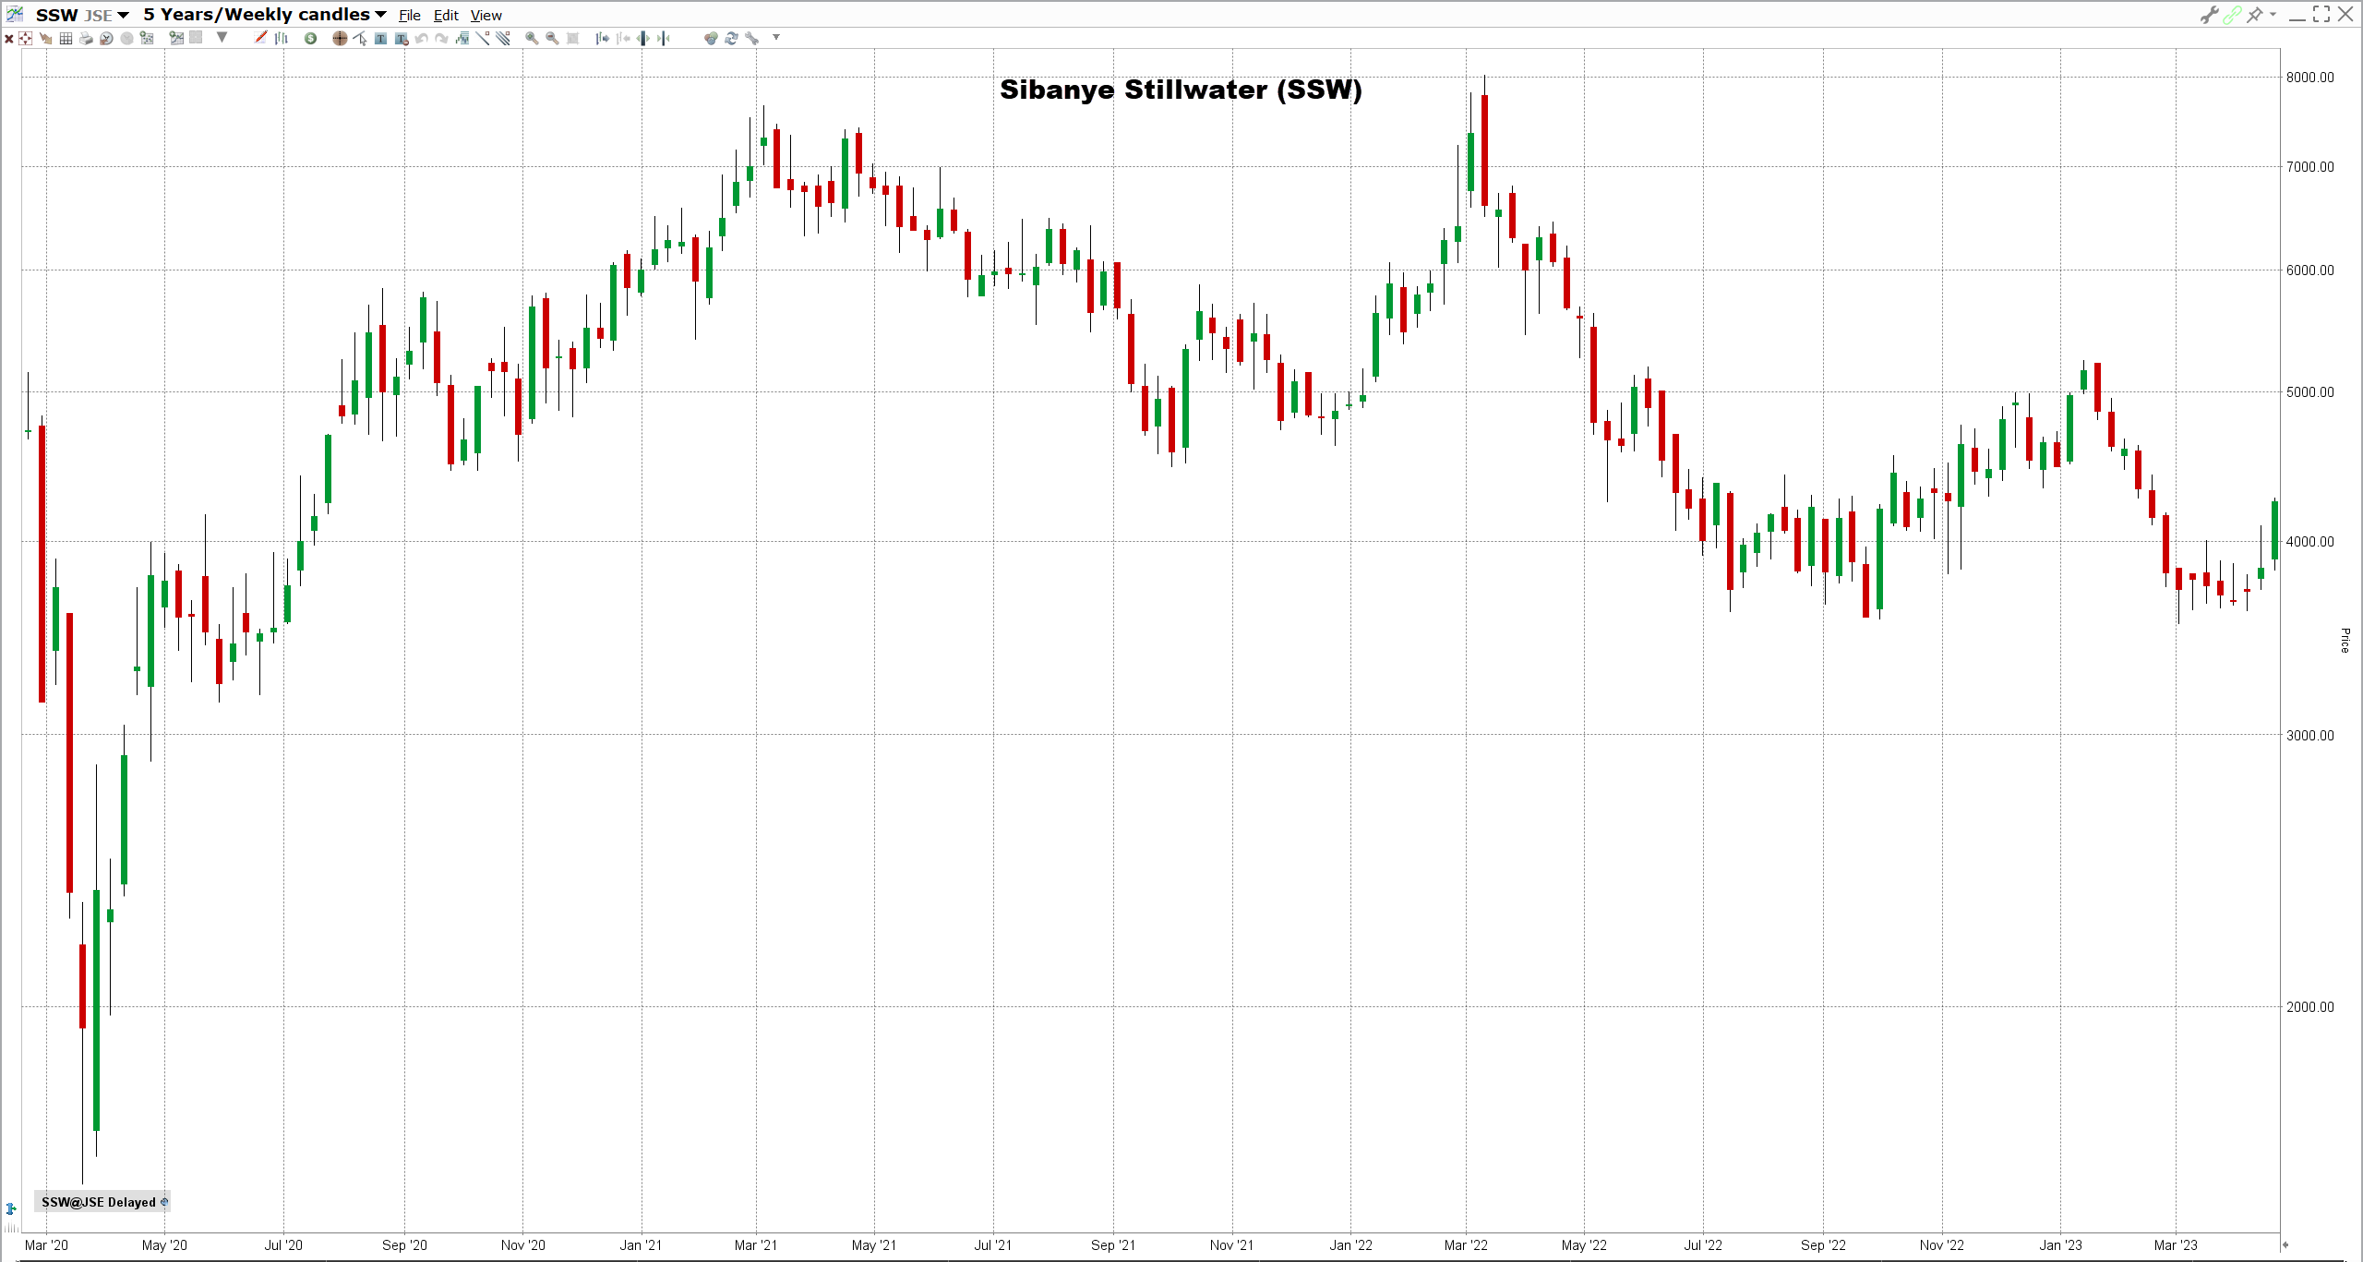
Task: Click the greyed fit-to-window icon
Action: pos(572,38)
